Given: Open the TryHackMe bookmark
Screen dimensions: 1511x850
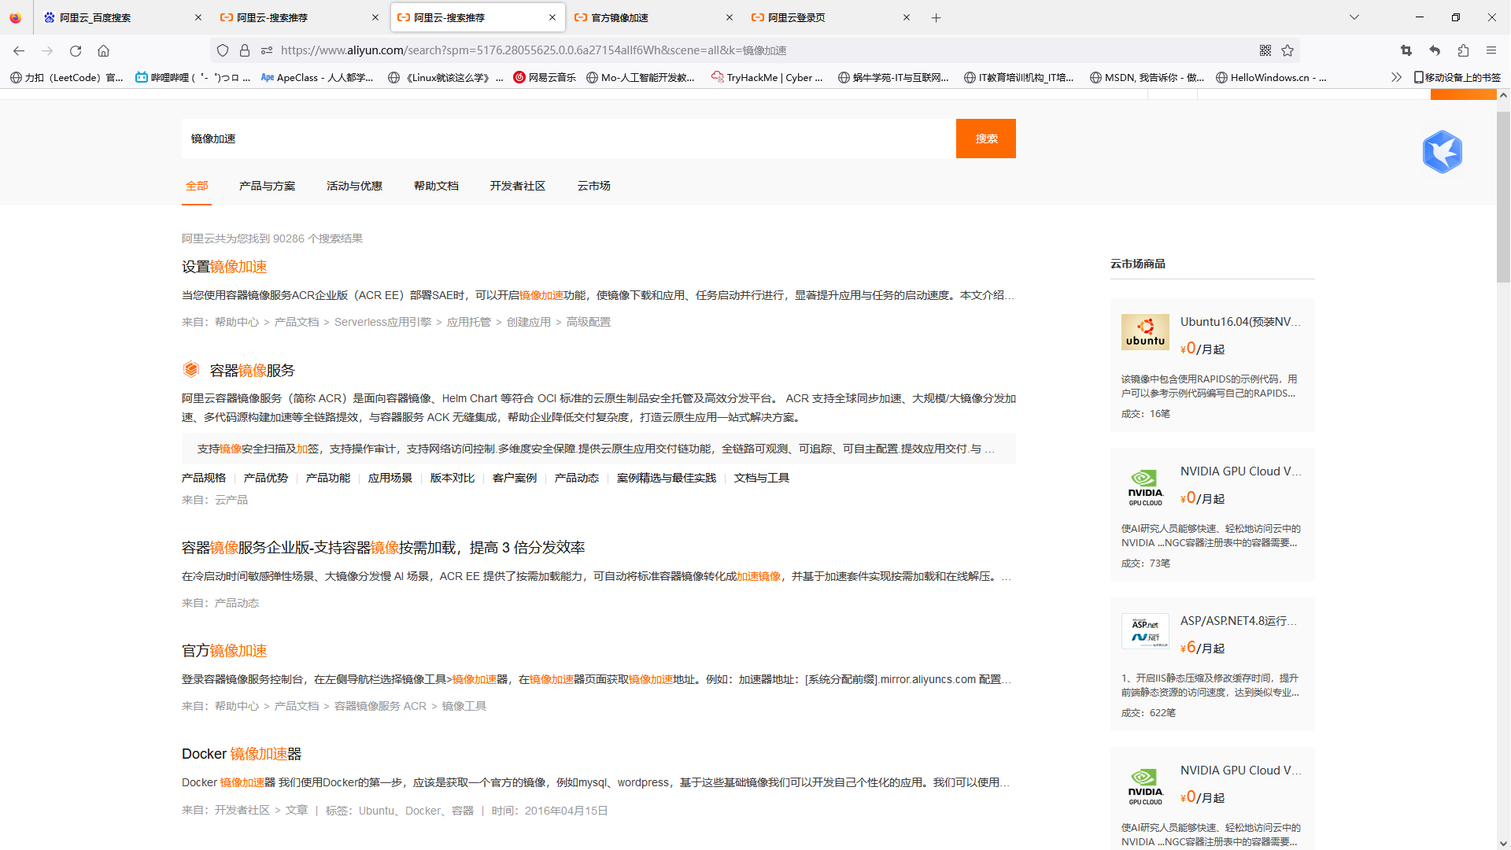Looking at the screenshot, I should tap(767, 77).
